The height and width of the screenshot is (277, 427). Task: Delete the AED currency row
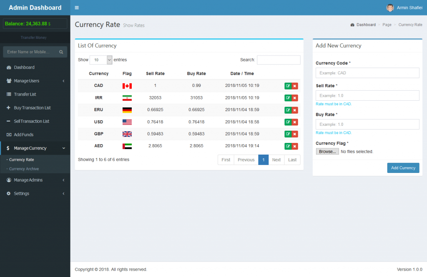(295, 146)
